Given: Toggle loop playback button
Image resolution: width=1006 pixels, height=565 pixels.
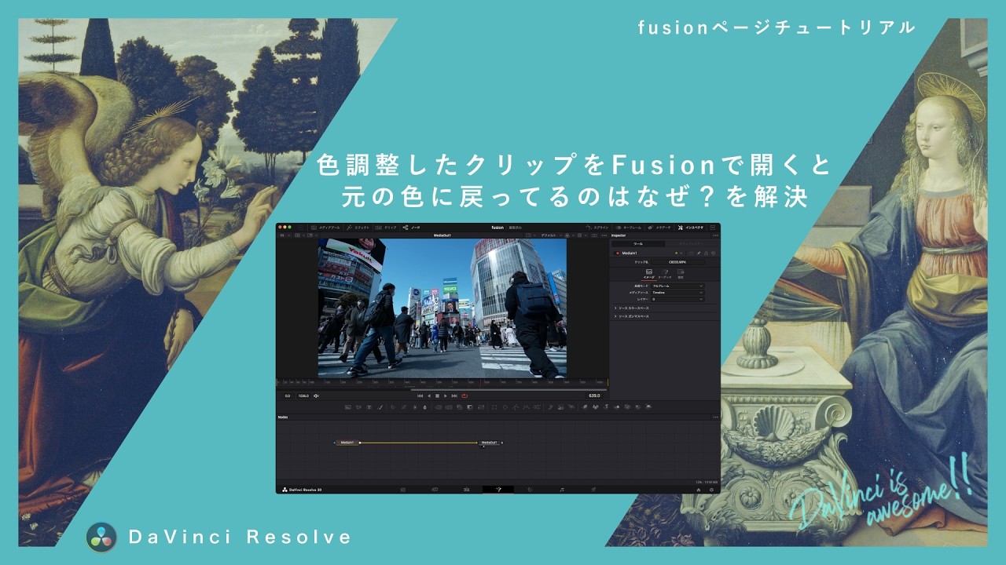Looking at the screenshot, I should (x=464, y=395).
